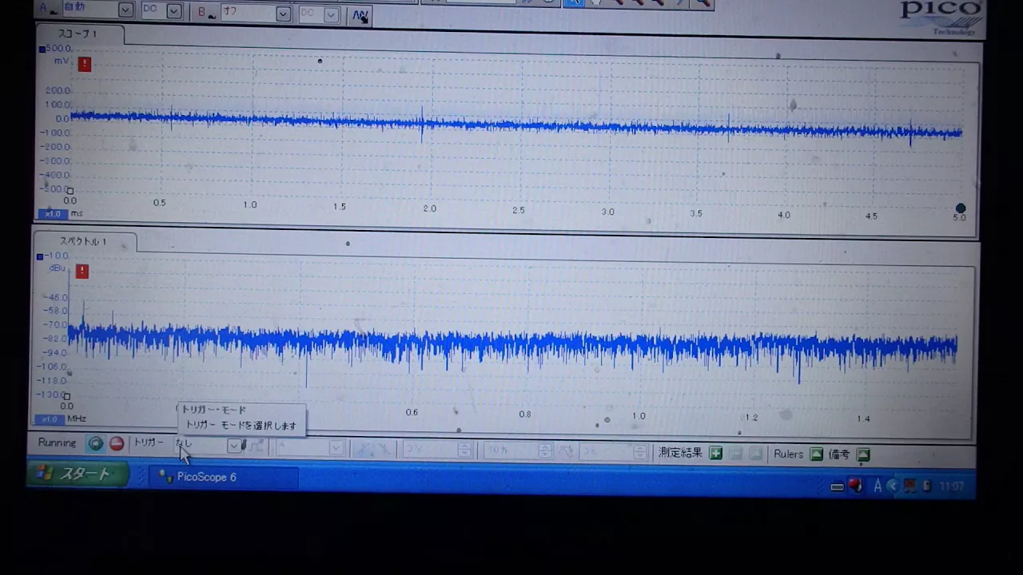Open channel A options button
The width and height of the screenshot is (1023, 575).
coord(48,10)
